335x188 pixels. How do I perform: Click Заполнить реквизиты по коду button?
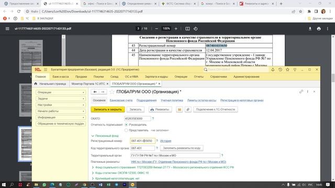(x=182, y=148)
